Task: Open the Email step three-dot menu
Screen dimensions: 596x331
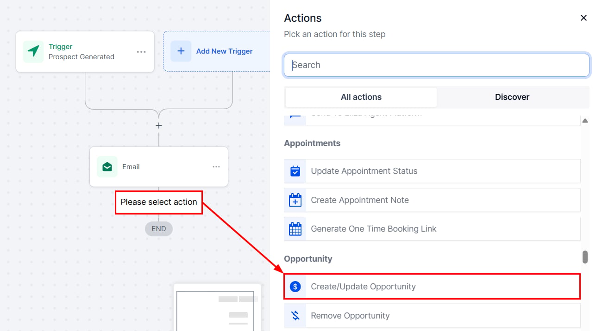Action: 216,167
